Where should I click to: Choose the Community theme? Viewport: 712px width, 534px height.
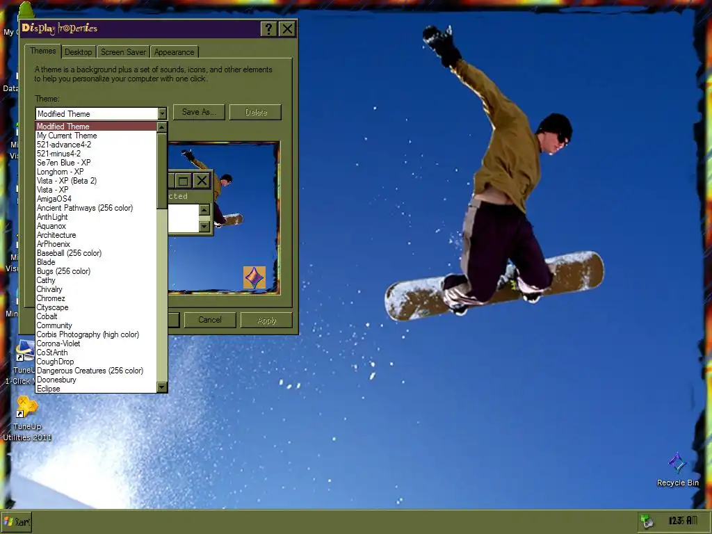pos(96,325)
